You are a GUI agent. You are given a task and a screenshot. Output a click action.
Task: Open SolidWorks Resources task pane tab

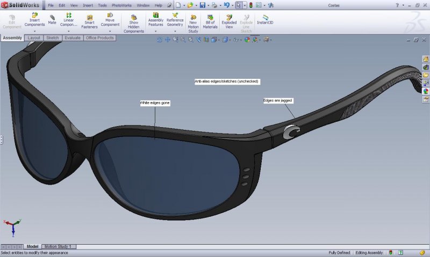tap(426, 59)
